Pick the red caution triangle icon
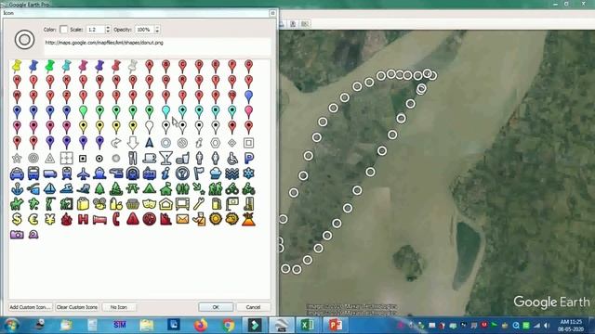595x334 pixels. coord(132,219)
